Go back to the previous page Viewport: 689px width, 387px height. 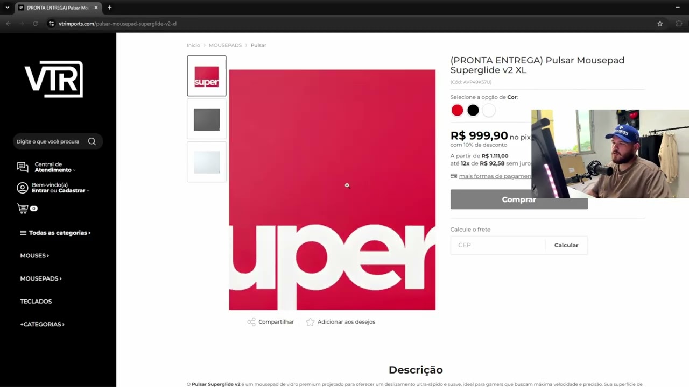point(8,24)
